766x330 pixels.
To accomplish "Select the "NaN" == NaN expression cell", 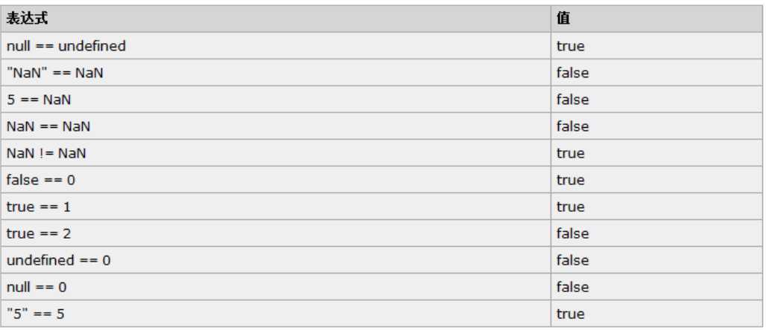I will (x=276, y=73).
